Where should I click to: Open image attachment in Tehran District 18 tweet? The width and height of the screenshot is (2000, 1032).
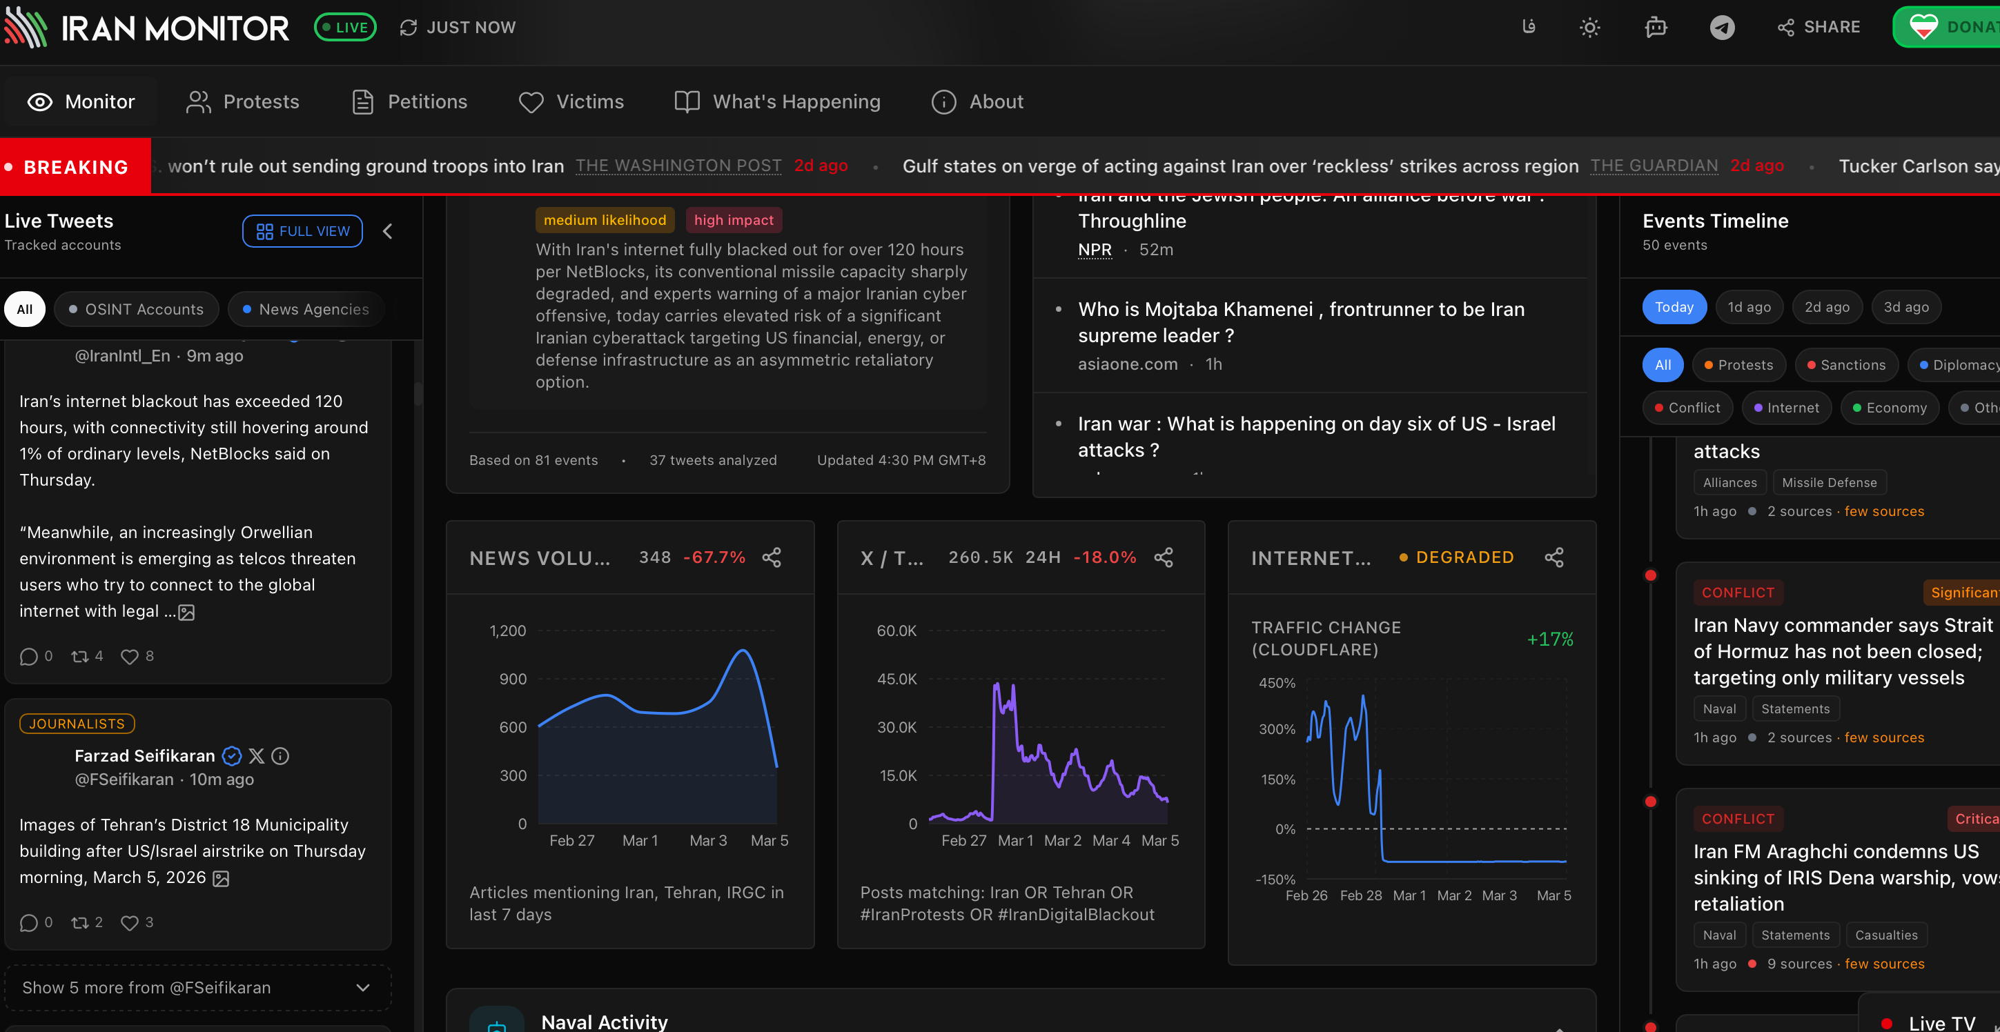click(x=221, y=878)
